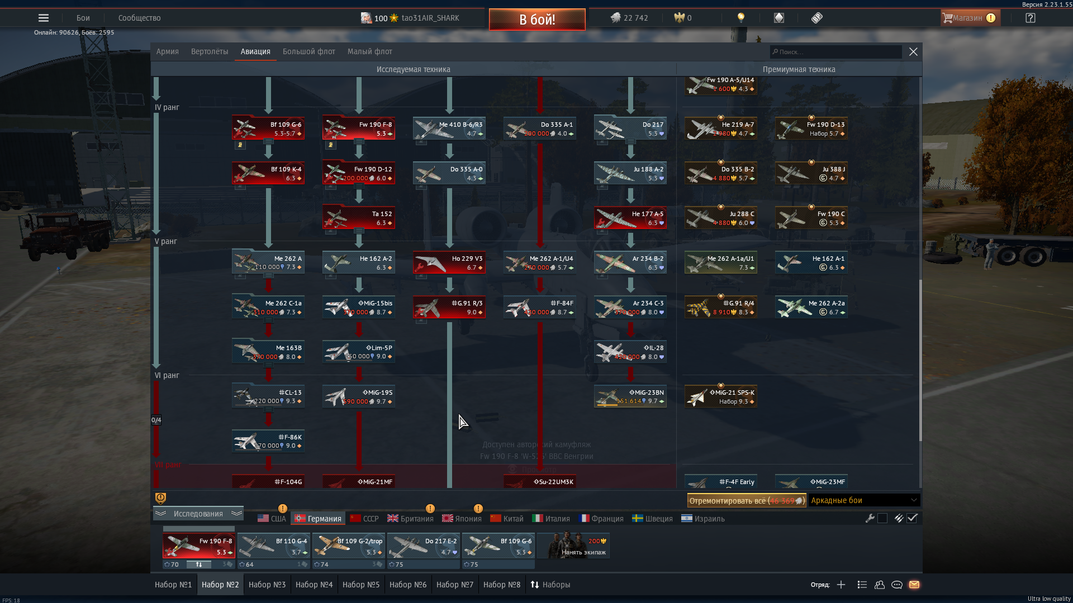The width and height of the screenshot is (1073, 603).
Task: Collapse the Исследования panel
Action: (x=198, y=514)
